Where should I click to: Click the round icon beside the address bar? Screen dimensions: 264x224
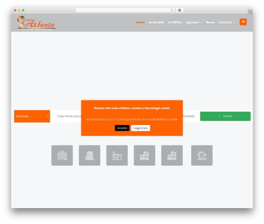pyautogui.click(x=180, y=11)
